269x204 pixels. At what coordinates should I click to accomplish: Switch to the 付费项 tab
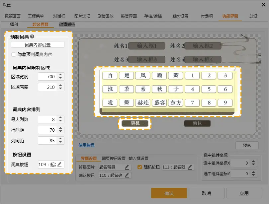207,16
